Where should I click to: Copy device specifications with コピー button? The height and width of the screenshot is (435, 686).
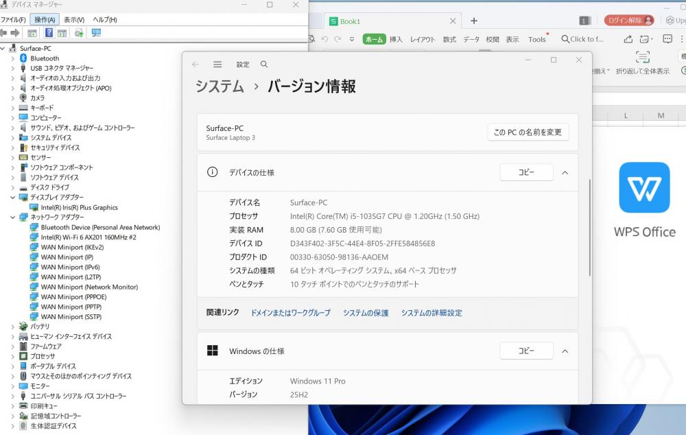pos(526,173)
